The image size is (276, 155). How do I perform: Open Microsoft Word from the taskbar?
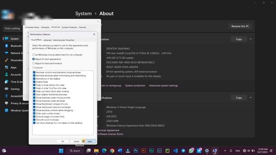120,151
